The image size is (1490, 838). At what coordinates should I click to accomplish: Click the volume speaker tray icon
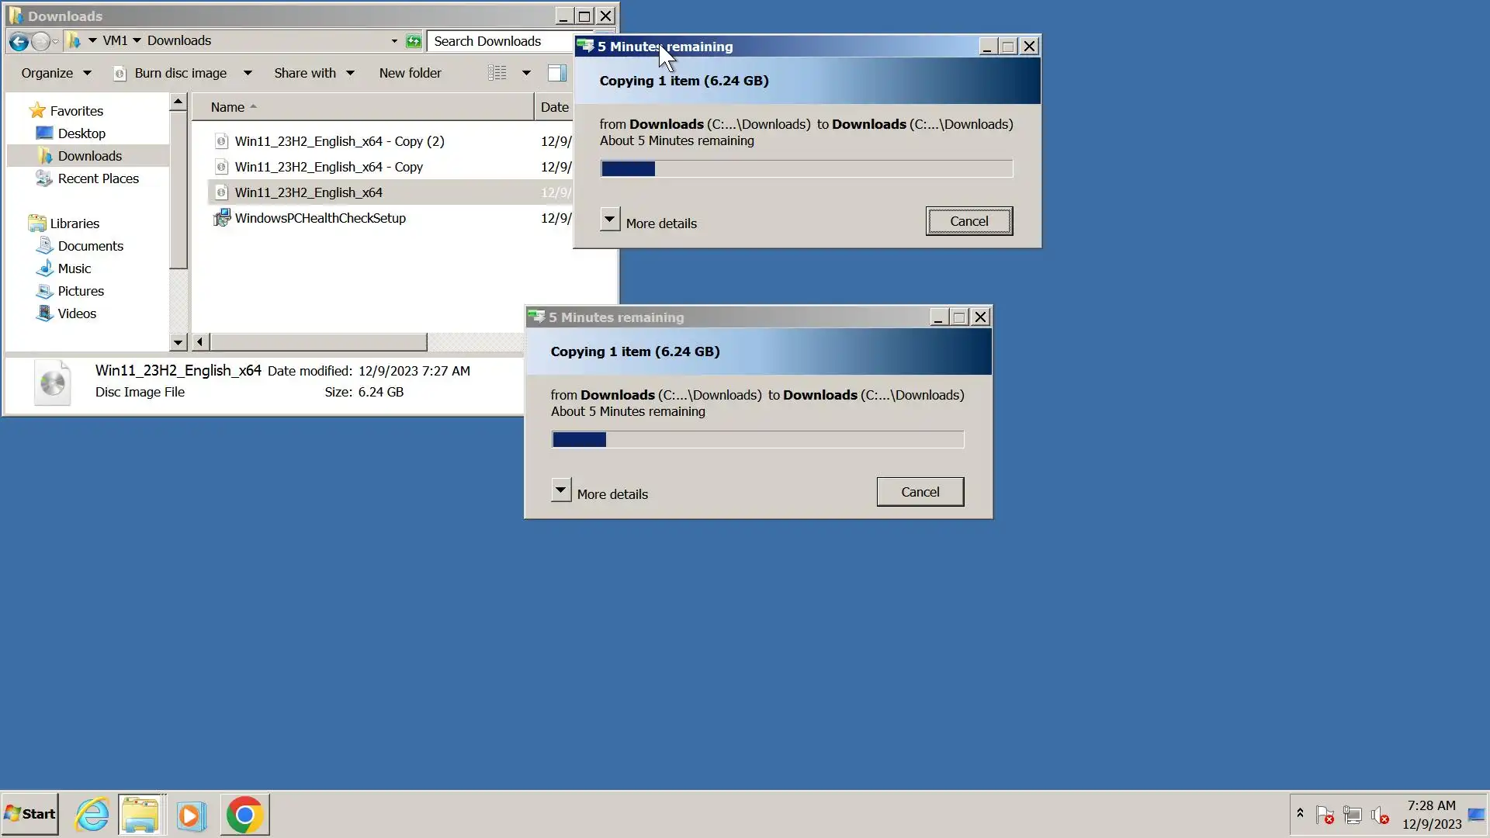pyautogui.click(x=1379, y=815)
